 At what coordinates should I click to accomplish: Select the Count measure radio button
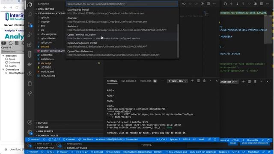point(7,59)
